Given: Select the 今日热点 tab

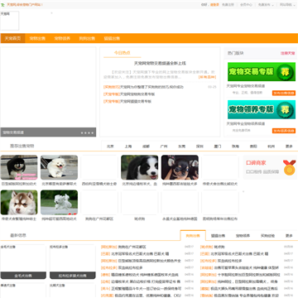Looking at the screenshot, I should 123,53.
